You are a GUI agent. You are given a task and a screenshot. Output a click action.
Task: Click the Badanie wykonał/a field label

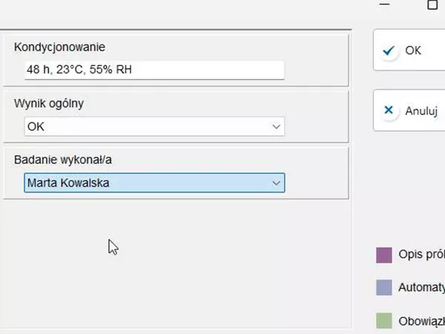[62, 160]
